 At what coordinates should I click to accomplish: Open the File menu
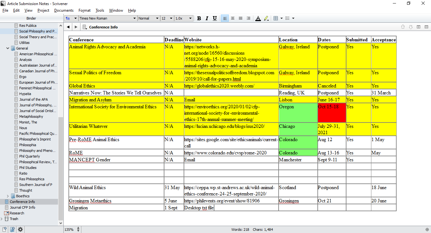[5, 10]
